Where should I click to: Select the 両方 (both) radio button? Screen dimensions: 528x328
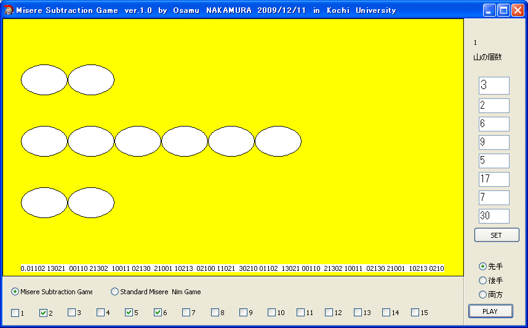click(x=483, y=294)
